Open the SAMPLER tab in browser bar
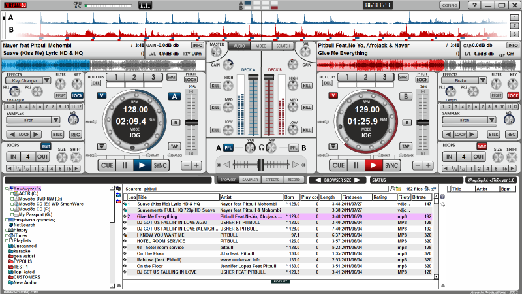Image resolution: width=522 pixels, height=294 pixels. coord(250,180)
